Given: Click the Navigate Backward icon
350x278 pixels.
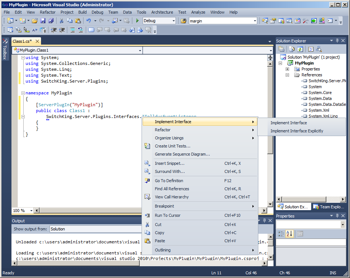Looking at the screenshot, I should tap(115, 21).
